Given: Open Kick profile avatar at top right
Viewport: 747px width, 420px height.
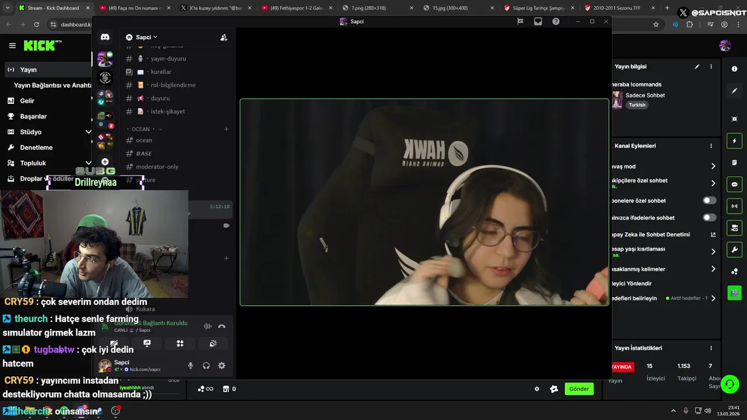Looking at the screenshot, I should [x=725, y=45].
